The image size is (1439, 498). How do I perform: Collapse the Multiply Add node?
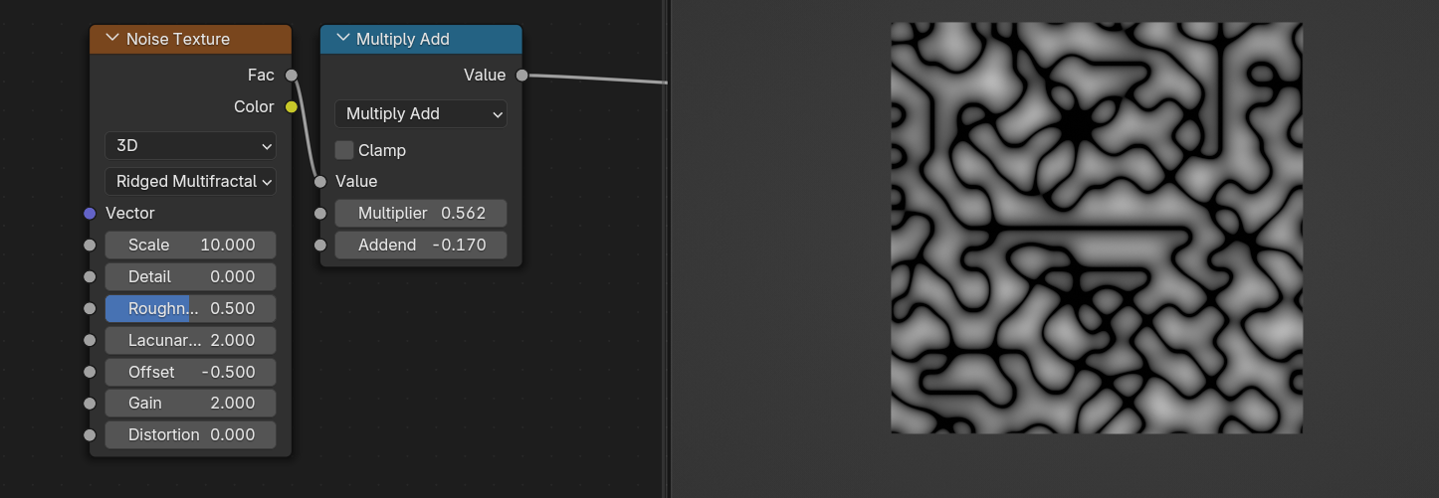tap(342, 39)
